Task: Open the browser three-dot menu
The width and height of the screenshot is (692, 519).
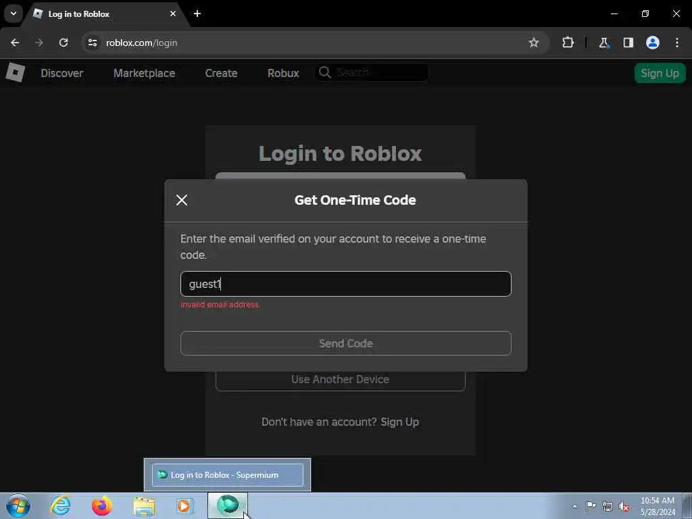Action: click(677, 43)
